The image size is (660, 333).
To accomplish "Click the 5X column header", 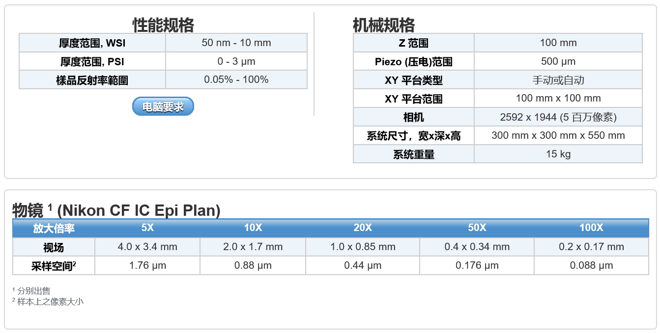I will tap(147, 228).
